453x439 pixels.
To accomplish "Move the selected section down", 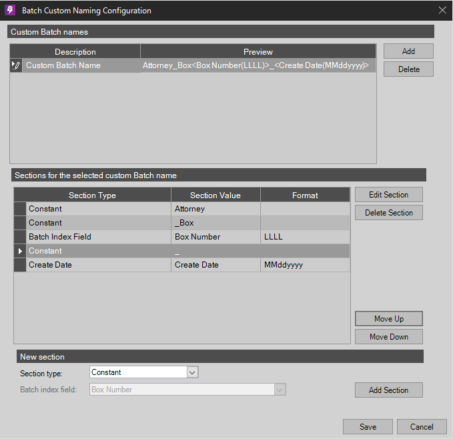I will [388, 337].
